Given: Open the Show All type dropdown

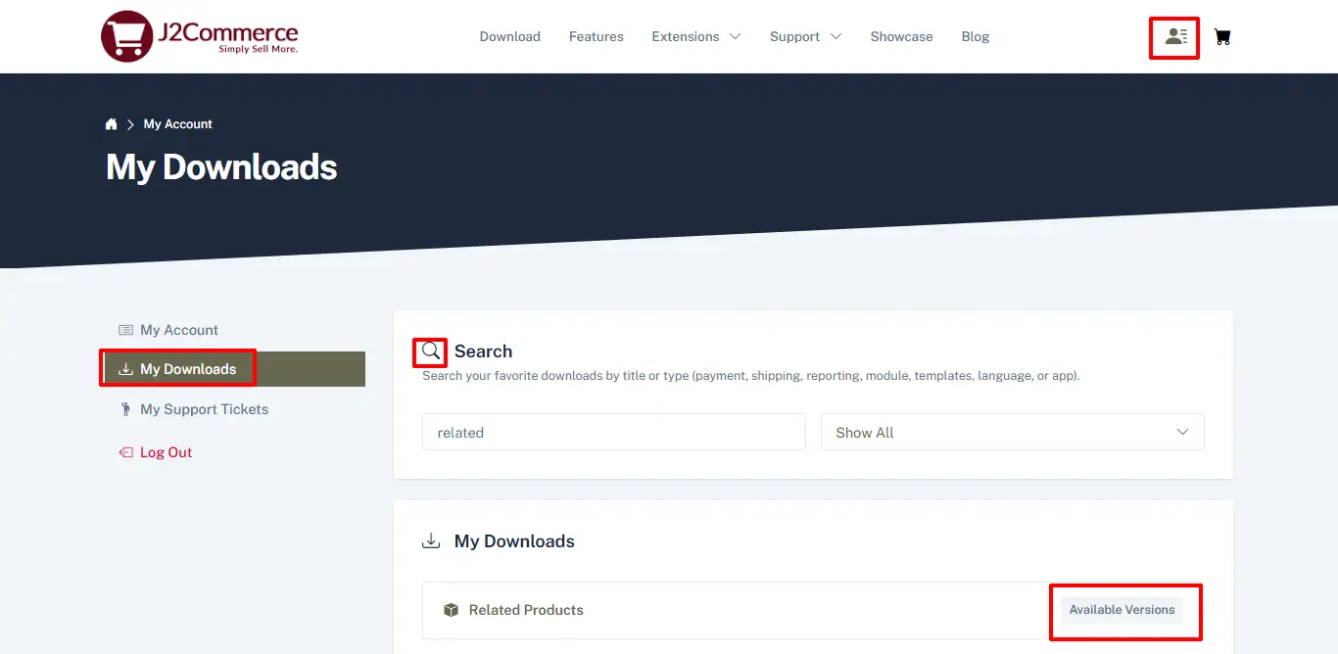Looking at the screenshot, I should point(1013,432).
